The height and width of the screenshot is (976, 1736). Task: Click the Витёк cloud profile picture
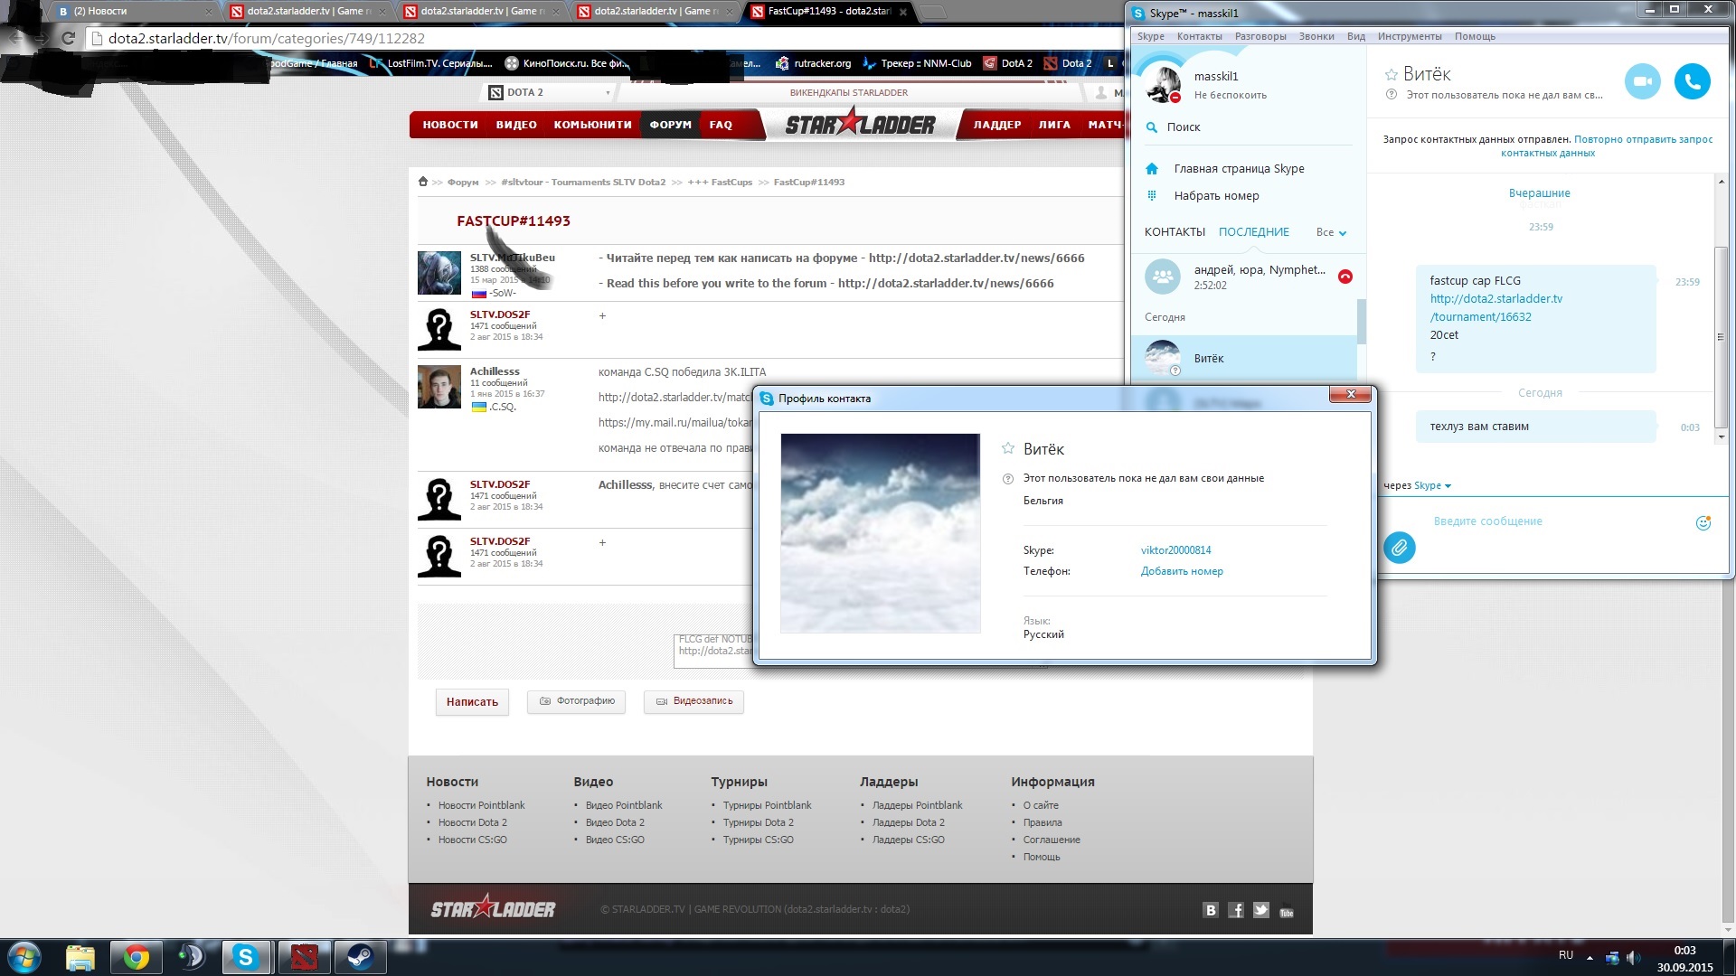[880, 533]
